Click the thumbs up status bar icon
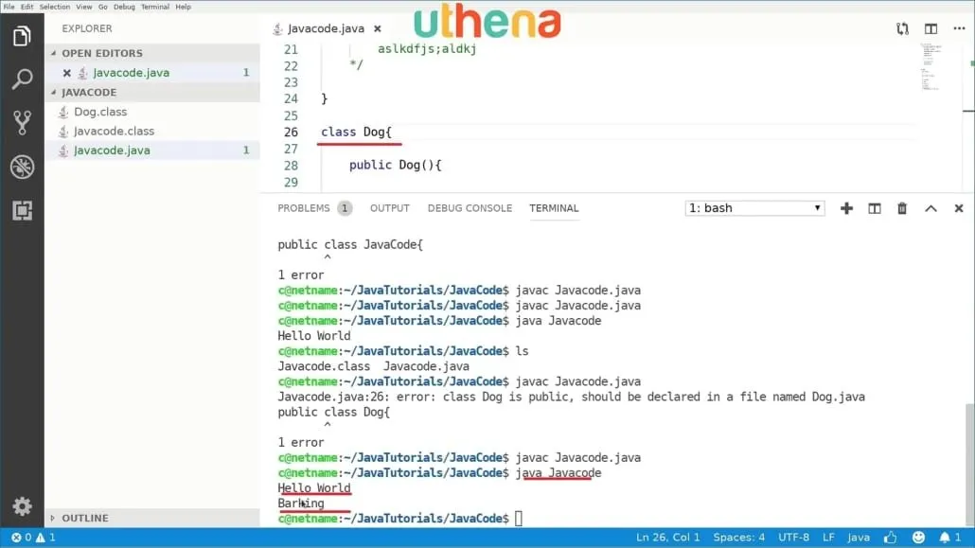The width and height of the screenshot is (975, 548). [x=891, y=538]
